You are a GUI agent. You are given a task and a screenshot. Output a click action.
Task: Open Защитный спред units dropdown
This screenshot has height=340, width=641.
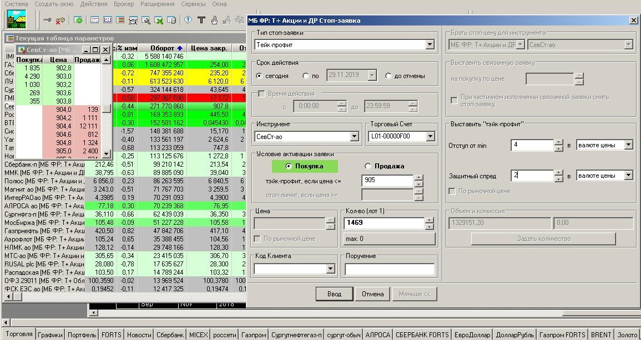pos(628,176)
